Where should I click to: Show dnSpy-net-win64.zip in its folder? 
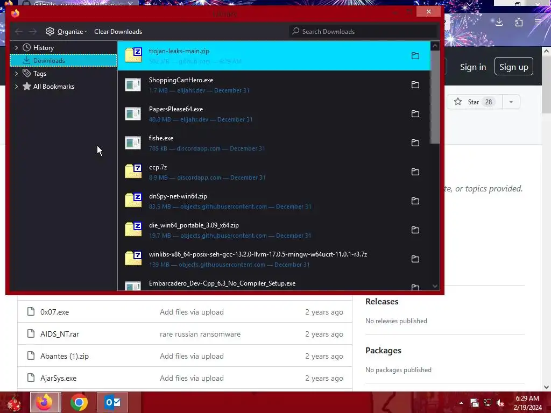pos(415,201)
